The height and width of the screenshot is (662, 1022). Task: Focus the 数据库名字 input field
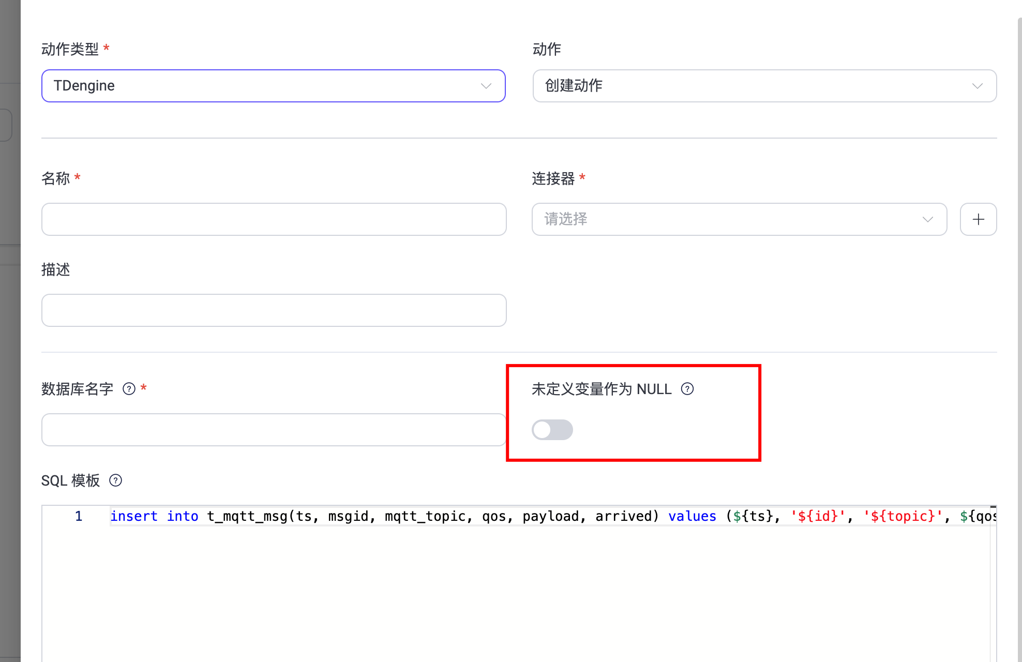(x=274, y=430)
